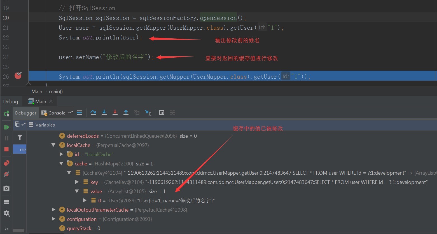Click the User@2089 value text
437x234 pixels.
tap(176, 200)
